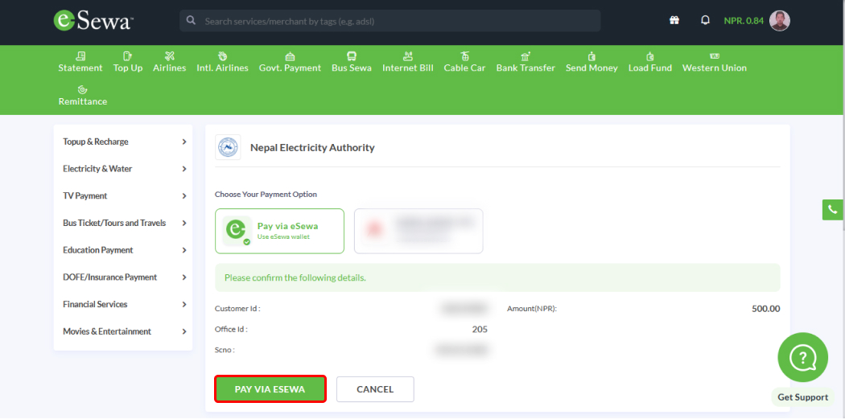
Task: Click the PAY VIA ESEWA button
Action: tap(270, 388)
